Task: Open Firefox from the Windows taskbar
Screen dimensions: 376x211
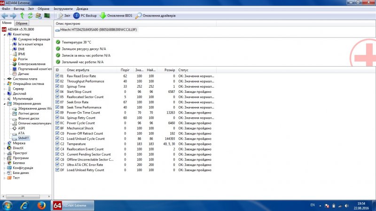Action: (41, 205)
